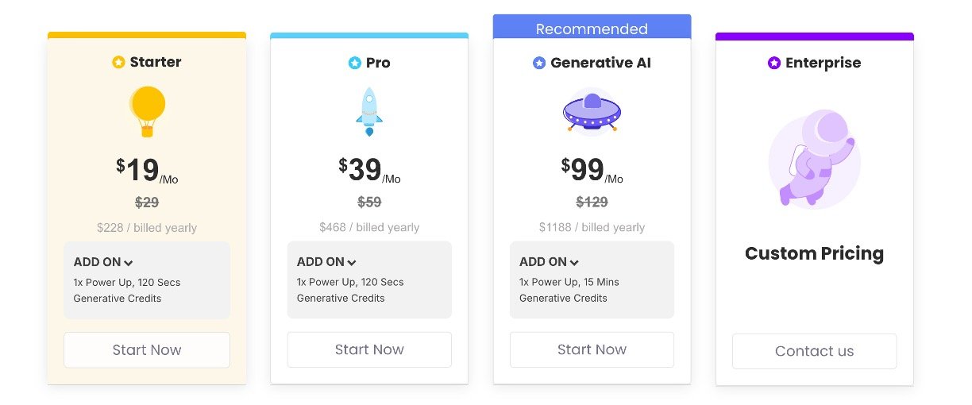Expand the ADD ON section in Pro plan
Screen dimensions: 972x405
pos(326,262)
